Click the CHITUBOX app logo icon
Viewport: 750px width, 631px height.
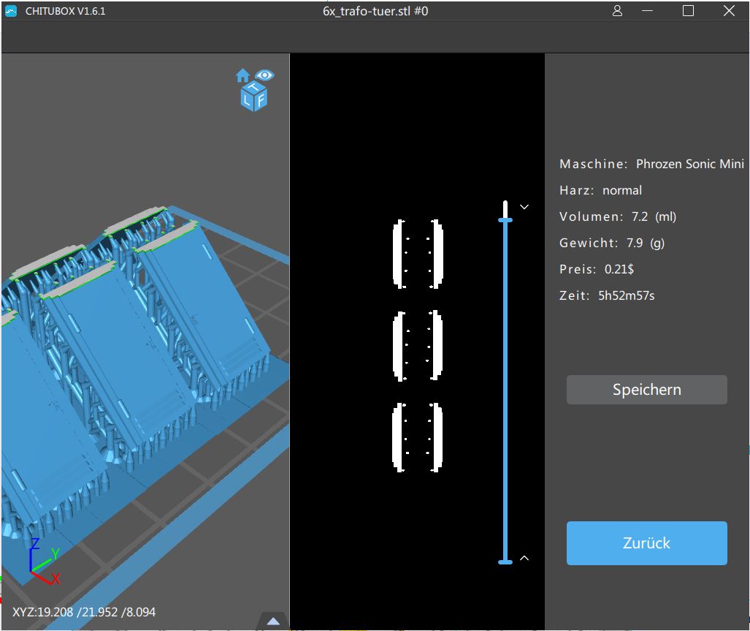pos(10,11)
